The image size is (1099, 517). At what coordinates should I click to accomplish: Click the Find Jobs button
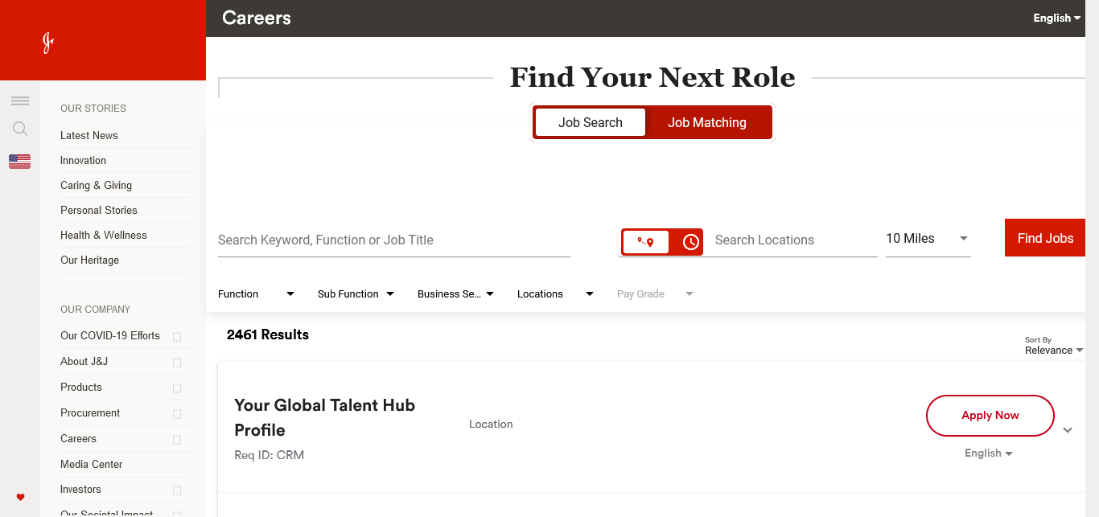pyautogui.click(x=1044, y=238)
